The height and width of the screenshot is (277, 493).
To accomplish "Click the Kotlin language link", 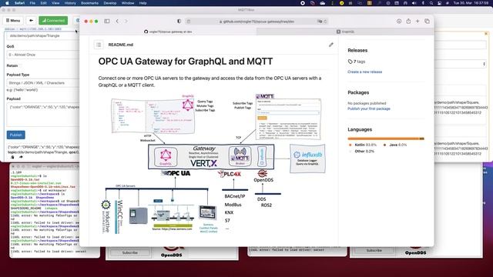I will tap(365, 145).
